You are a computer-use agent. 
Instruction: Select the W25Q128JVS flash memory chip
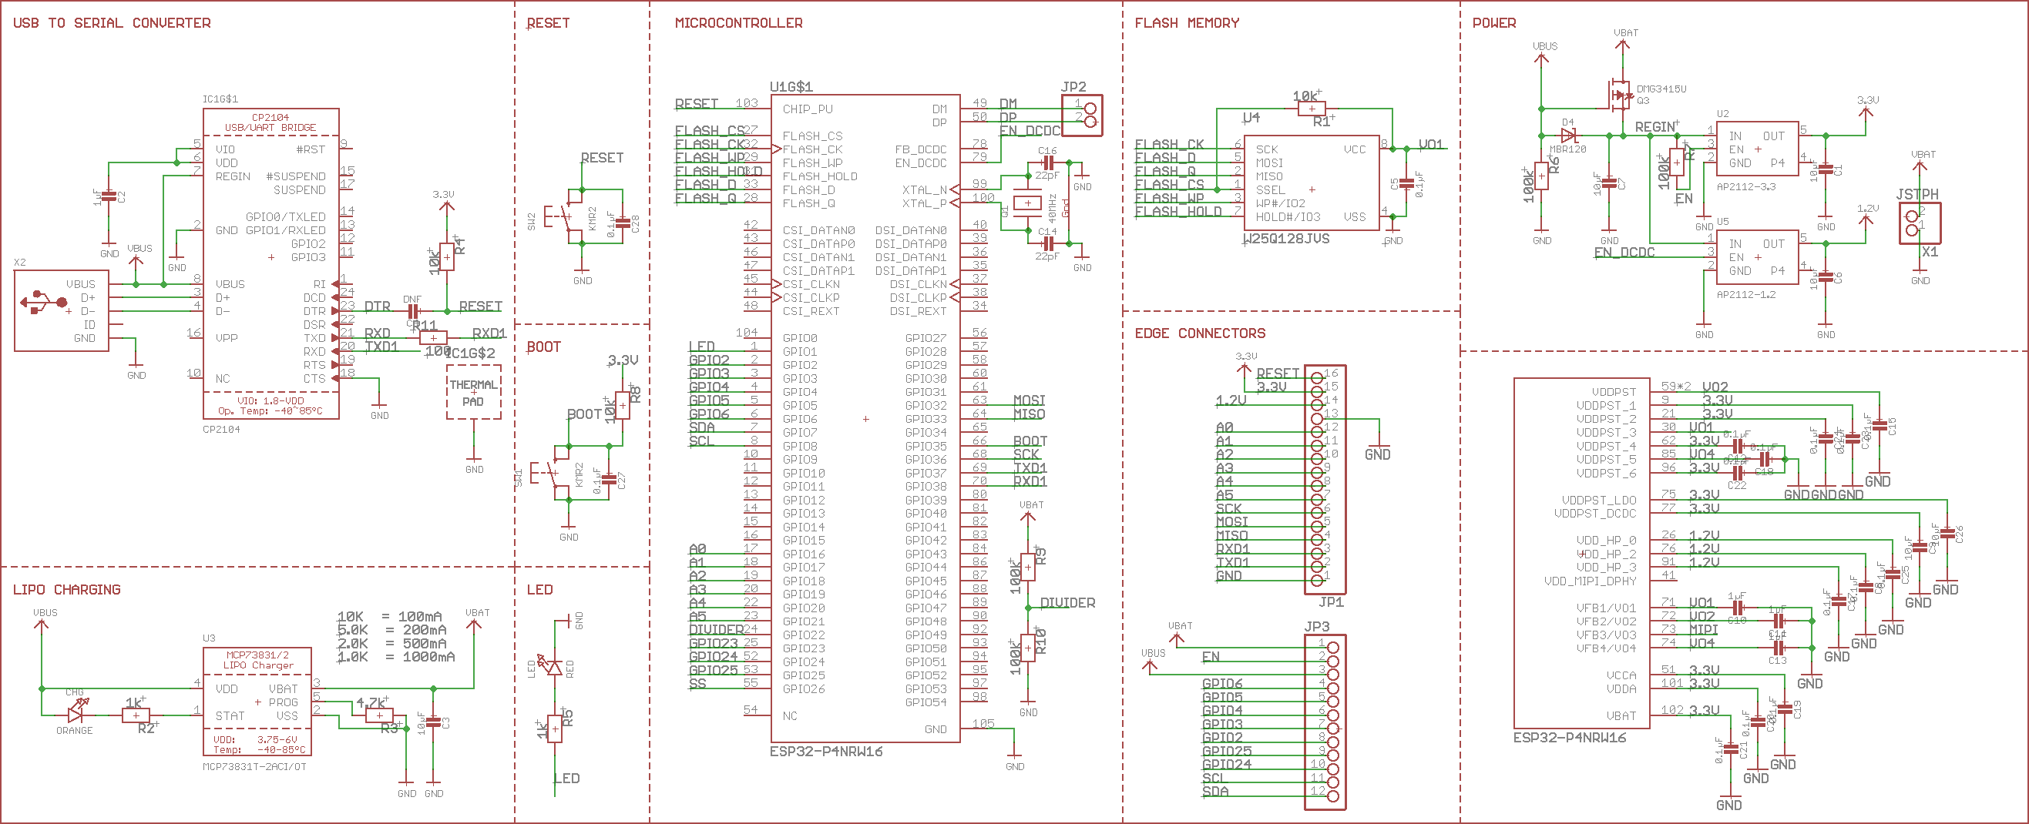(x=1312, y=183)
